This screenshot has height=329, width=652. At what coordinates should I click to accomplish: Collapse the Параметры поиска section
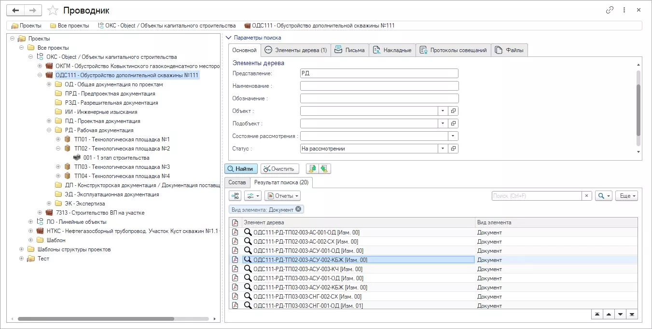click(228, 38)
